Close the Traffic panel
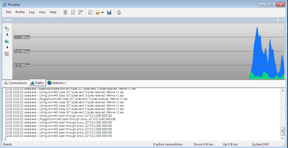 coord(283,20)
